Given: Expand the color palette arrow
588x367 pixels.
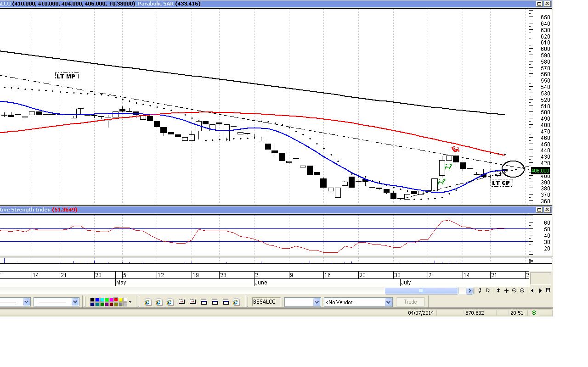Looking at the screenshot, I should click(x=130, y=302).
